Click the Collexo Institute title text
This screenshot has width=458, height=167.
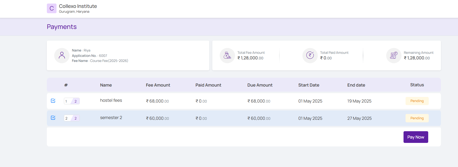(78, 6)
